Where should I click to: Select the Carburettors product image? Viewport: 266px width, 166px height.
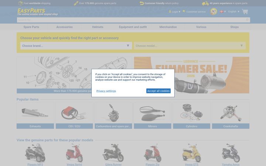click(113, 113)
